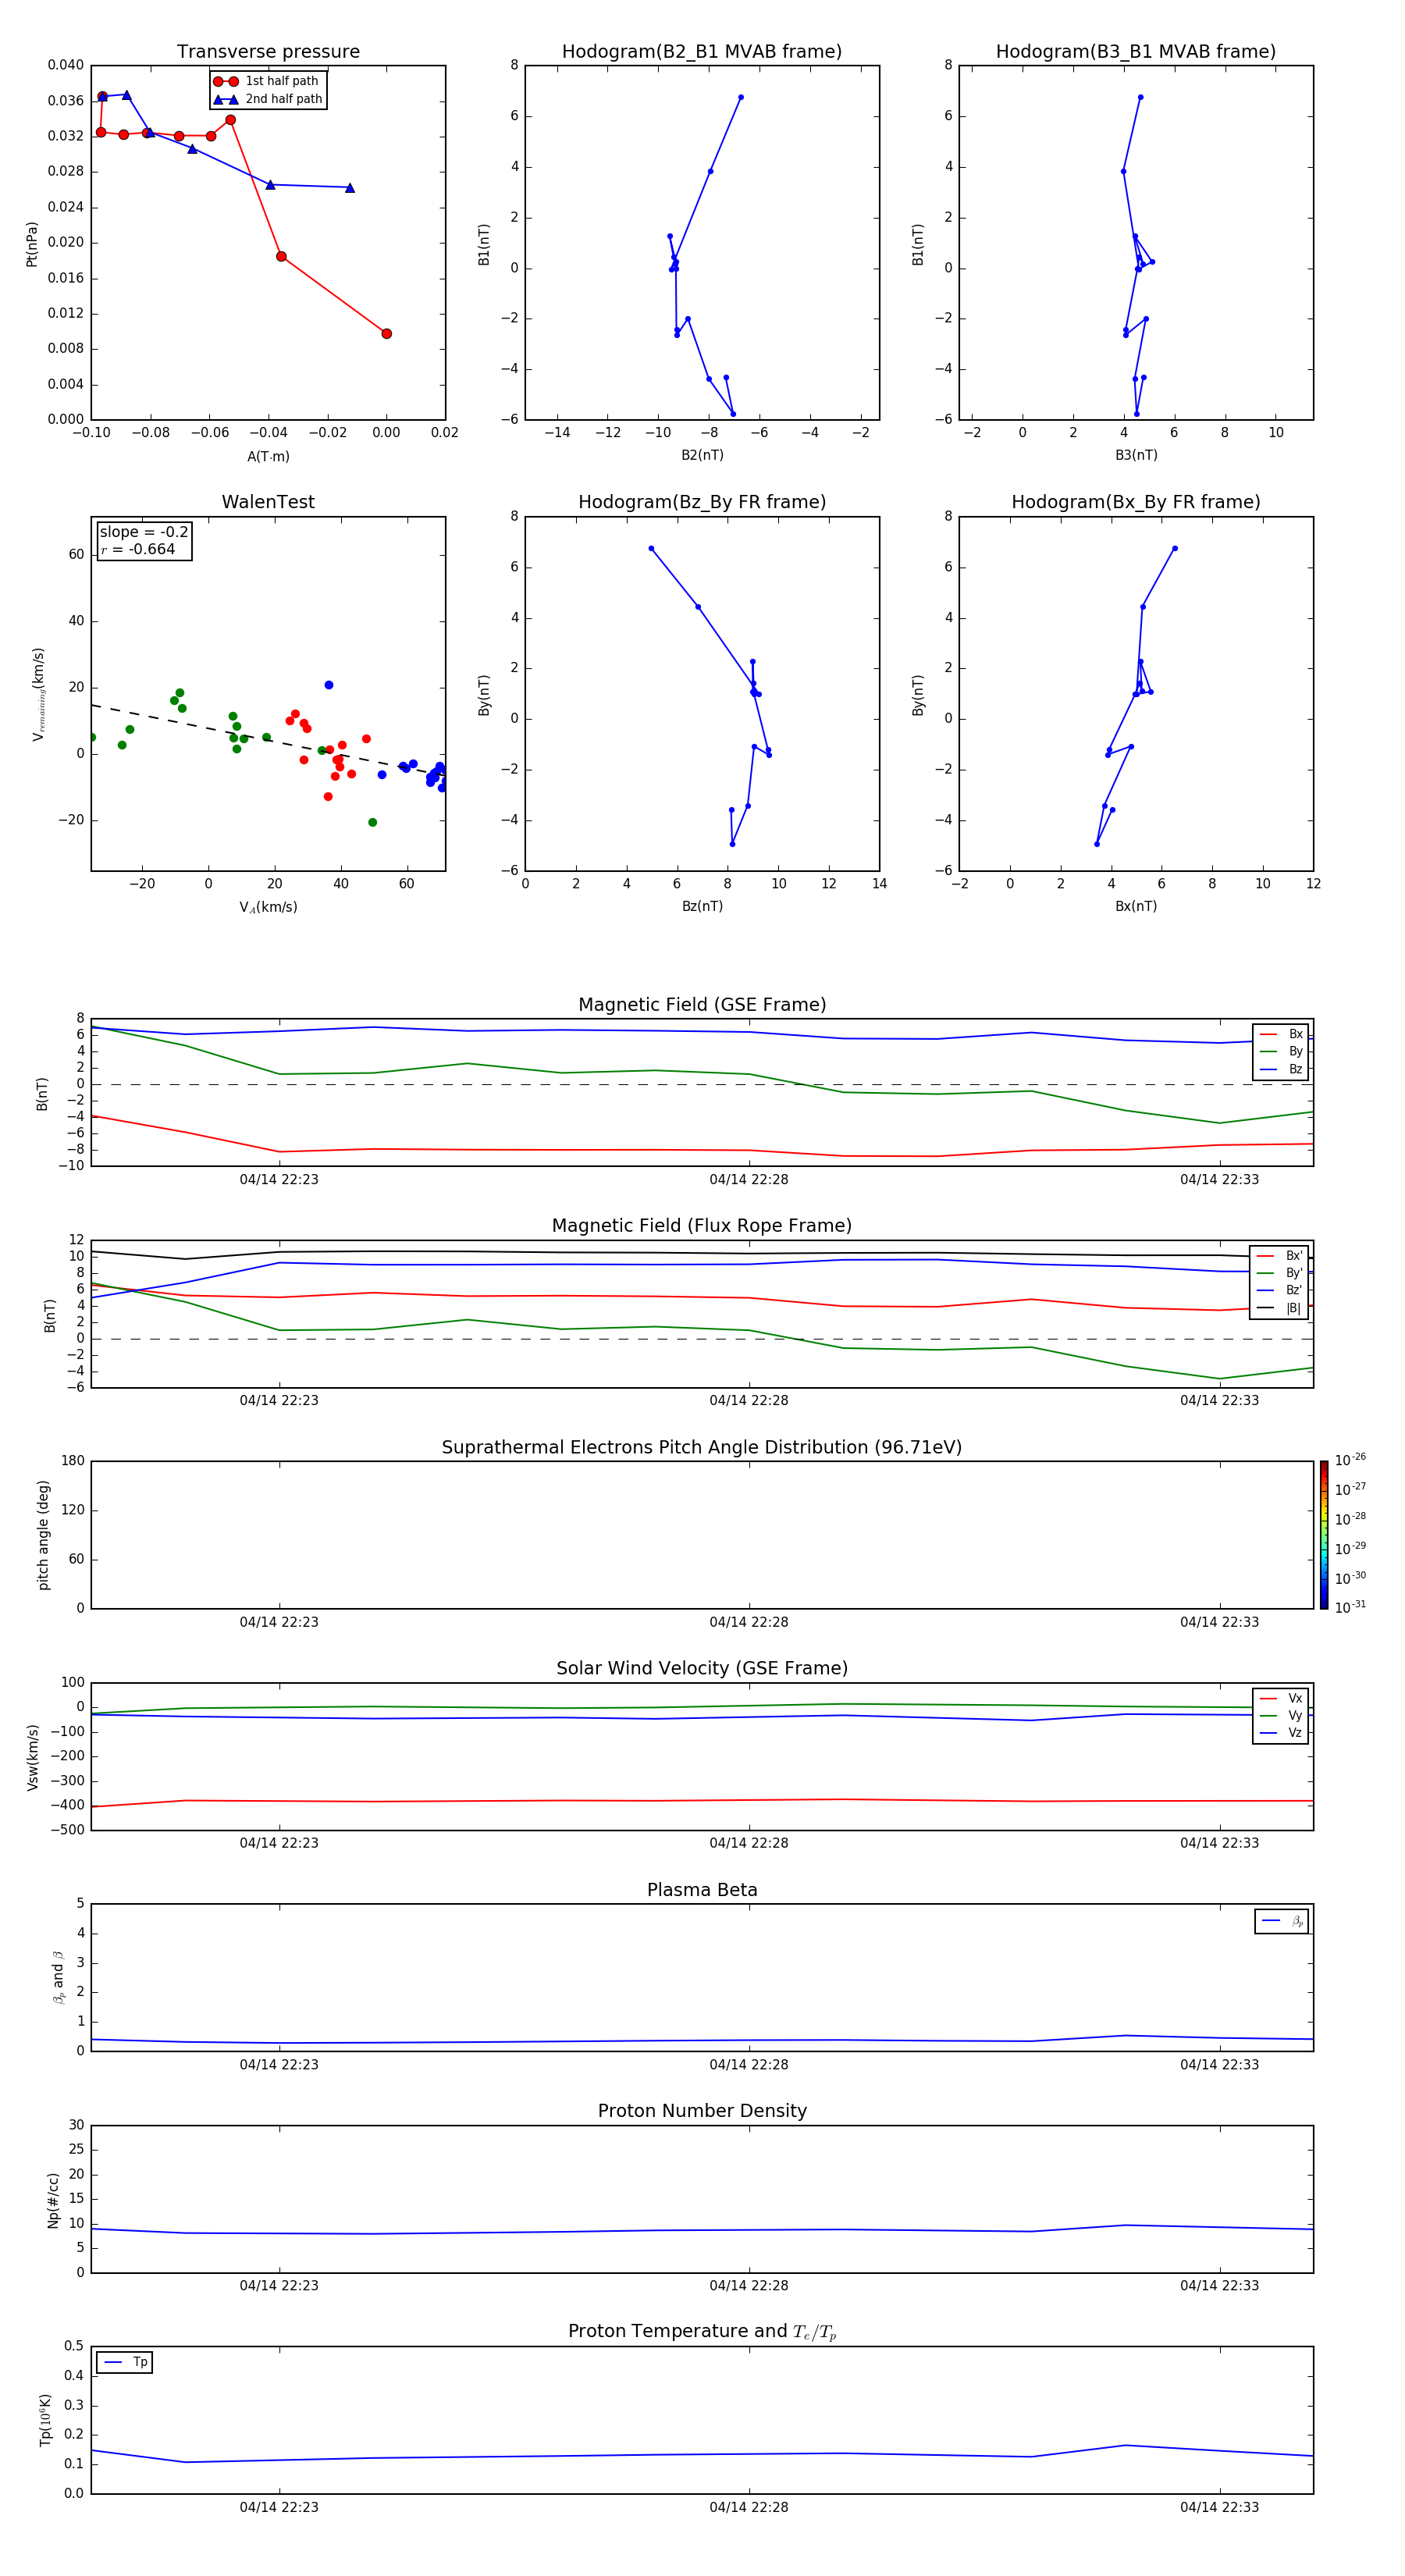Select Vy in the solar wind legend
The height and width of the screenshot is (2576, 1405).
coord(1281,1715)
